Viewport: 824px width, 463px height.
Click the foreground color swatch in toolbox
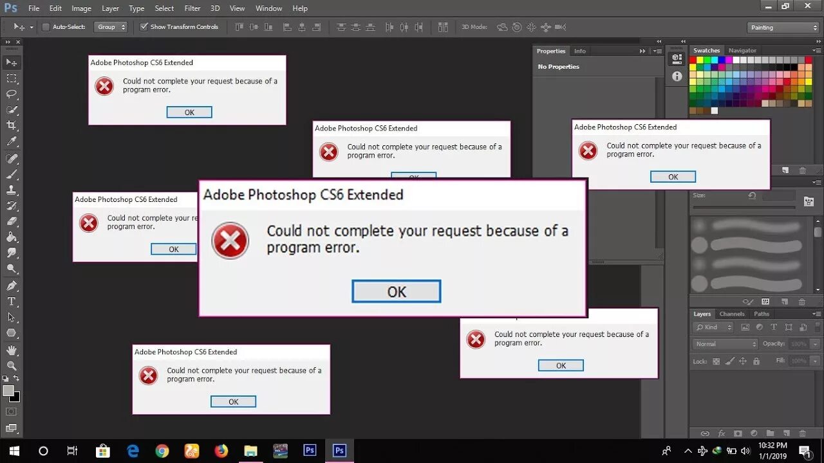[8, 390]
